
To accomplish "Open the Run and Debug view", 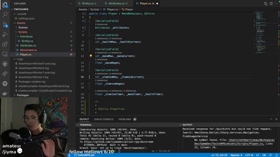I will tap(5, 34).
